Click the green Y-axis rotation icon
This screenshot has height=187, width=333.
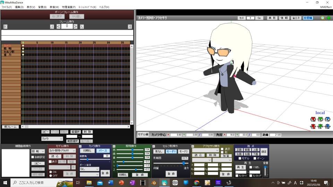coord(320,119)
